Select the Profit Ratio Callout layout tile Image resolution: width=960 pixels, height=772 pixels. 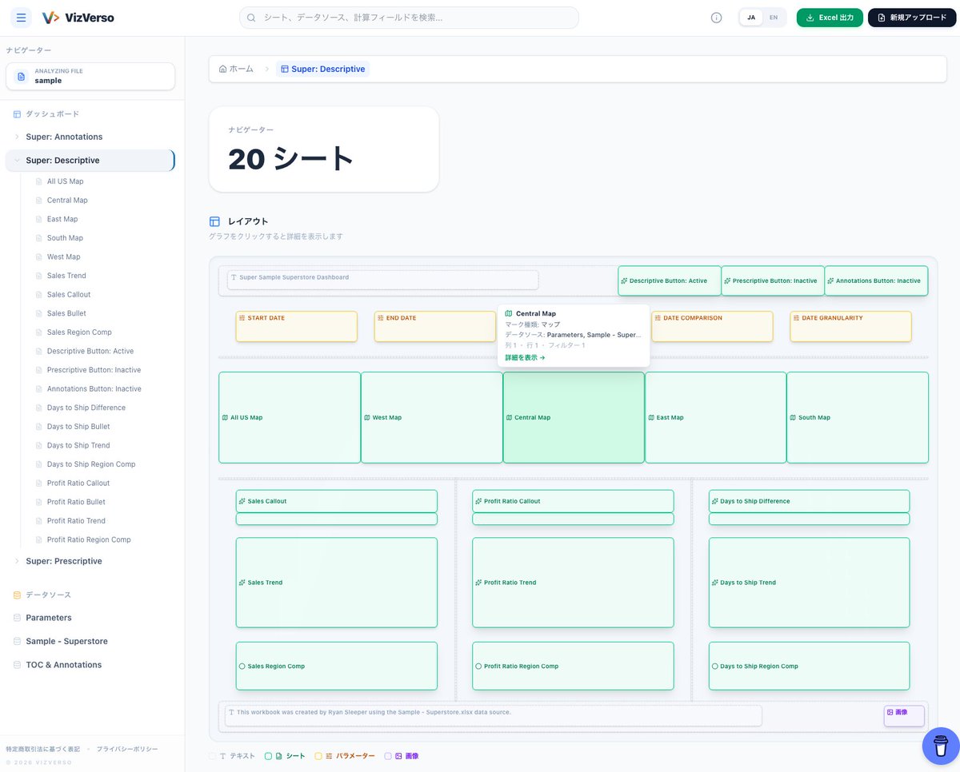(x=573, y=501)
